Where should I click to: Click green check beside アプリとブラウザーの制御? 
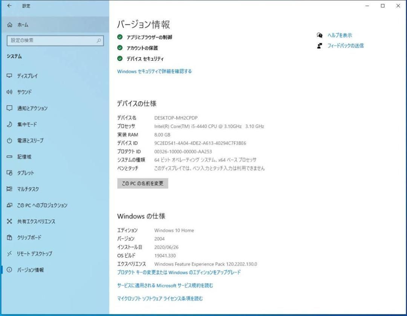pos(120,37)
